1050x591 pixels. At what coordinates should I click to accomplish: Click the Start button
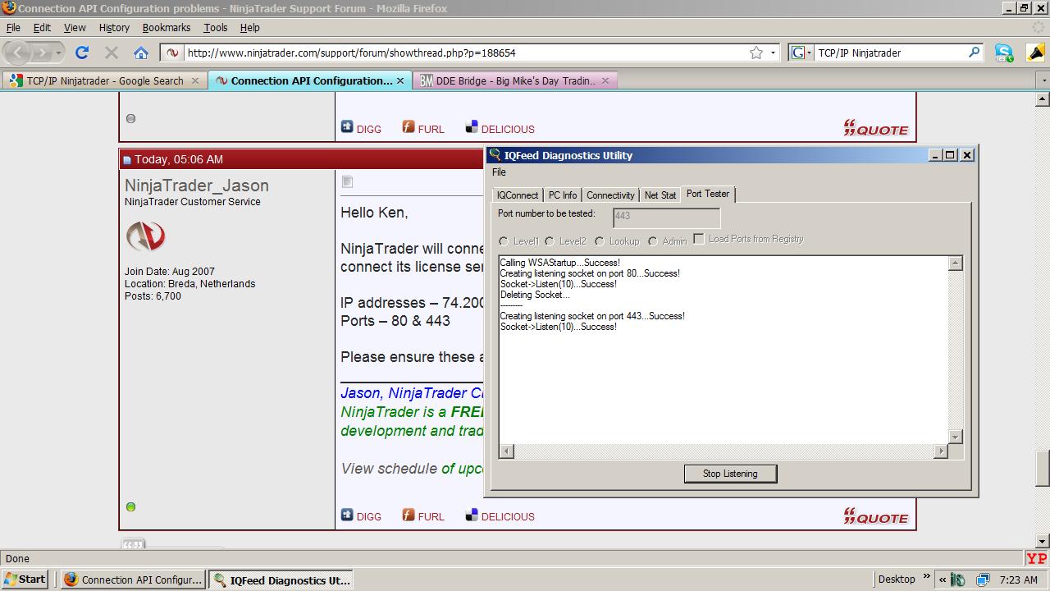tap(25, 580)
